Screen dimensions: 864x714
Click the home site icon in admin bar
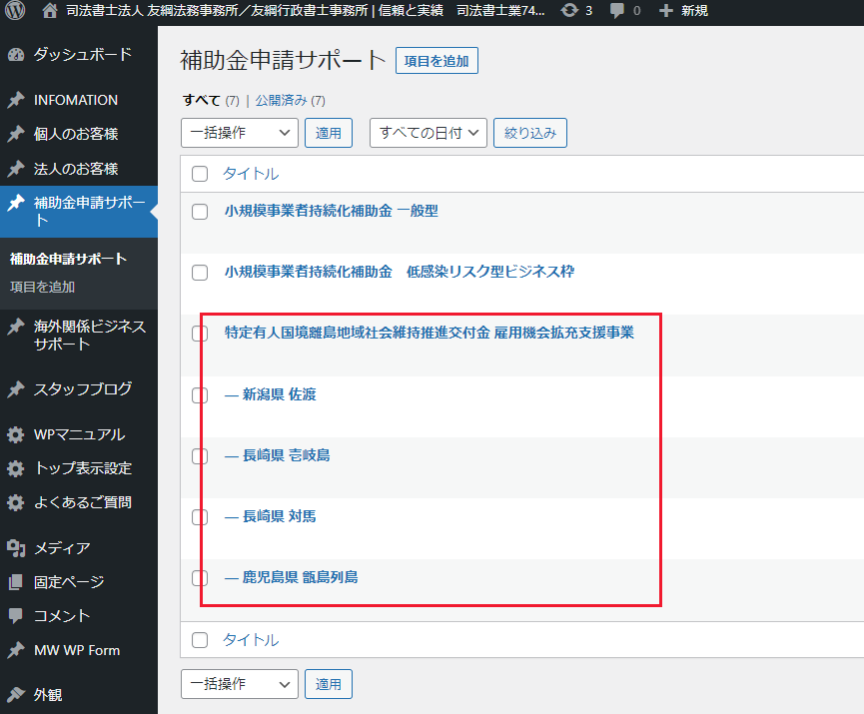50,10
